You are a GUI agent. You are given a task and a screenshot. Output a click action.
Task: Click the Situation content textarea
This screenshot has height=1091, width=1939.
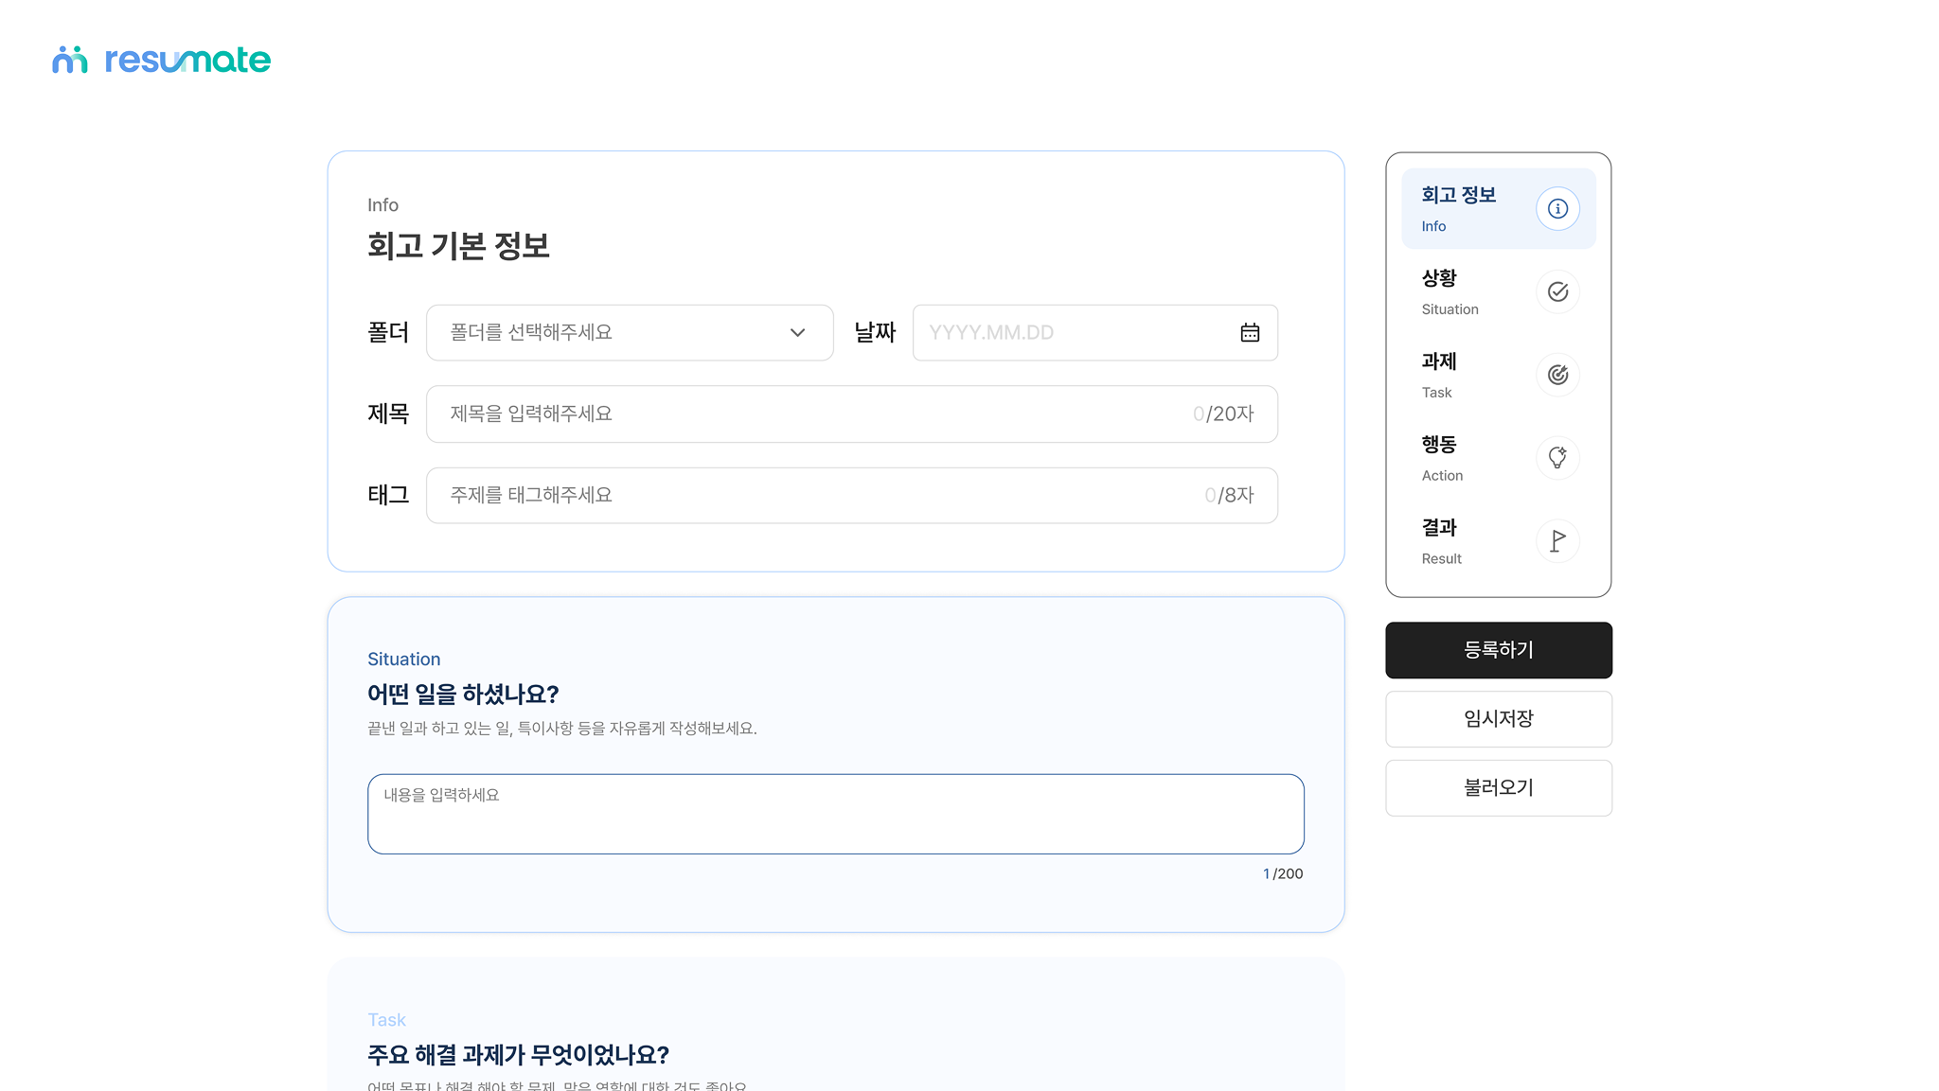pyautogui.click(x=835, y=814)
